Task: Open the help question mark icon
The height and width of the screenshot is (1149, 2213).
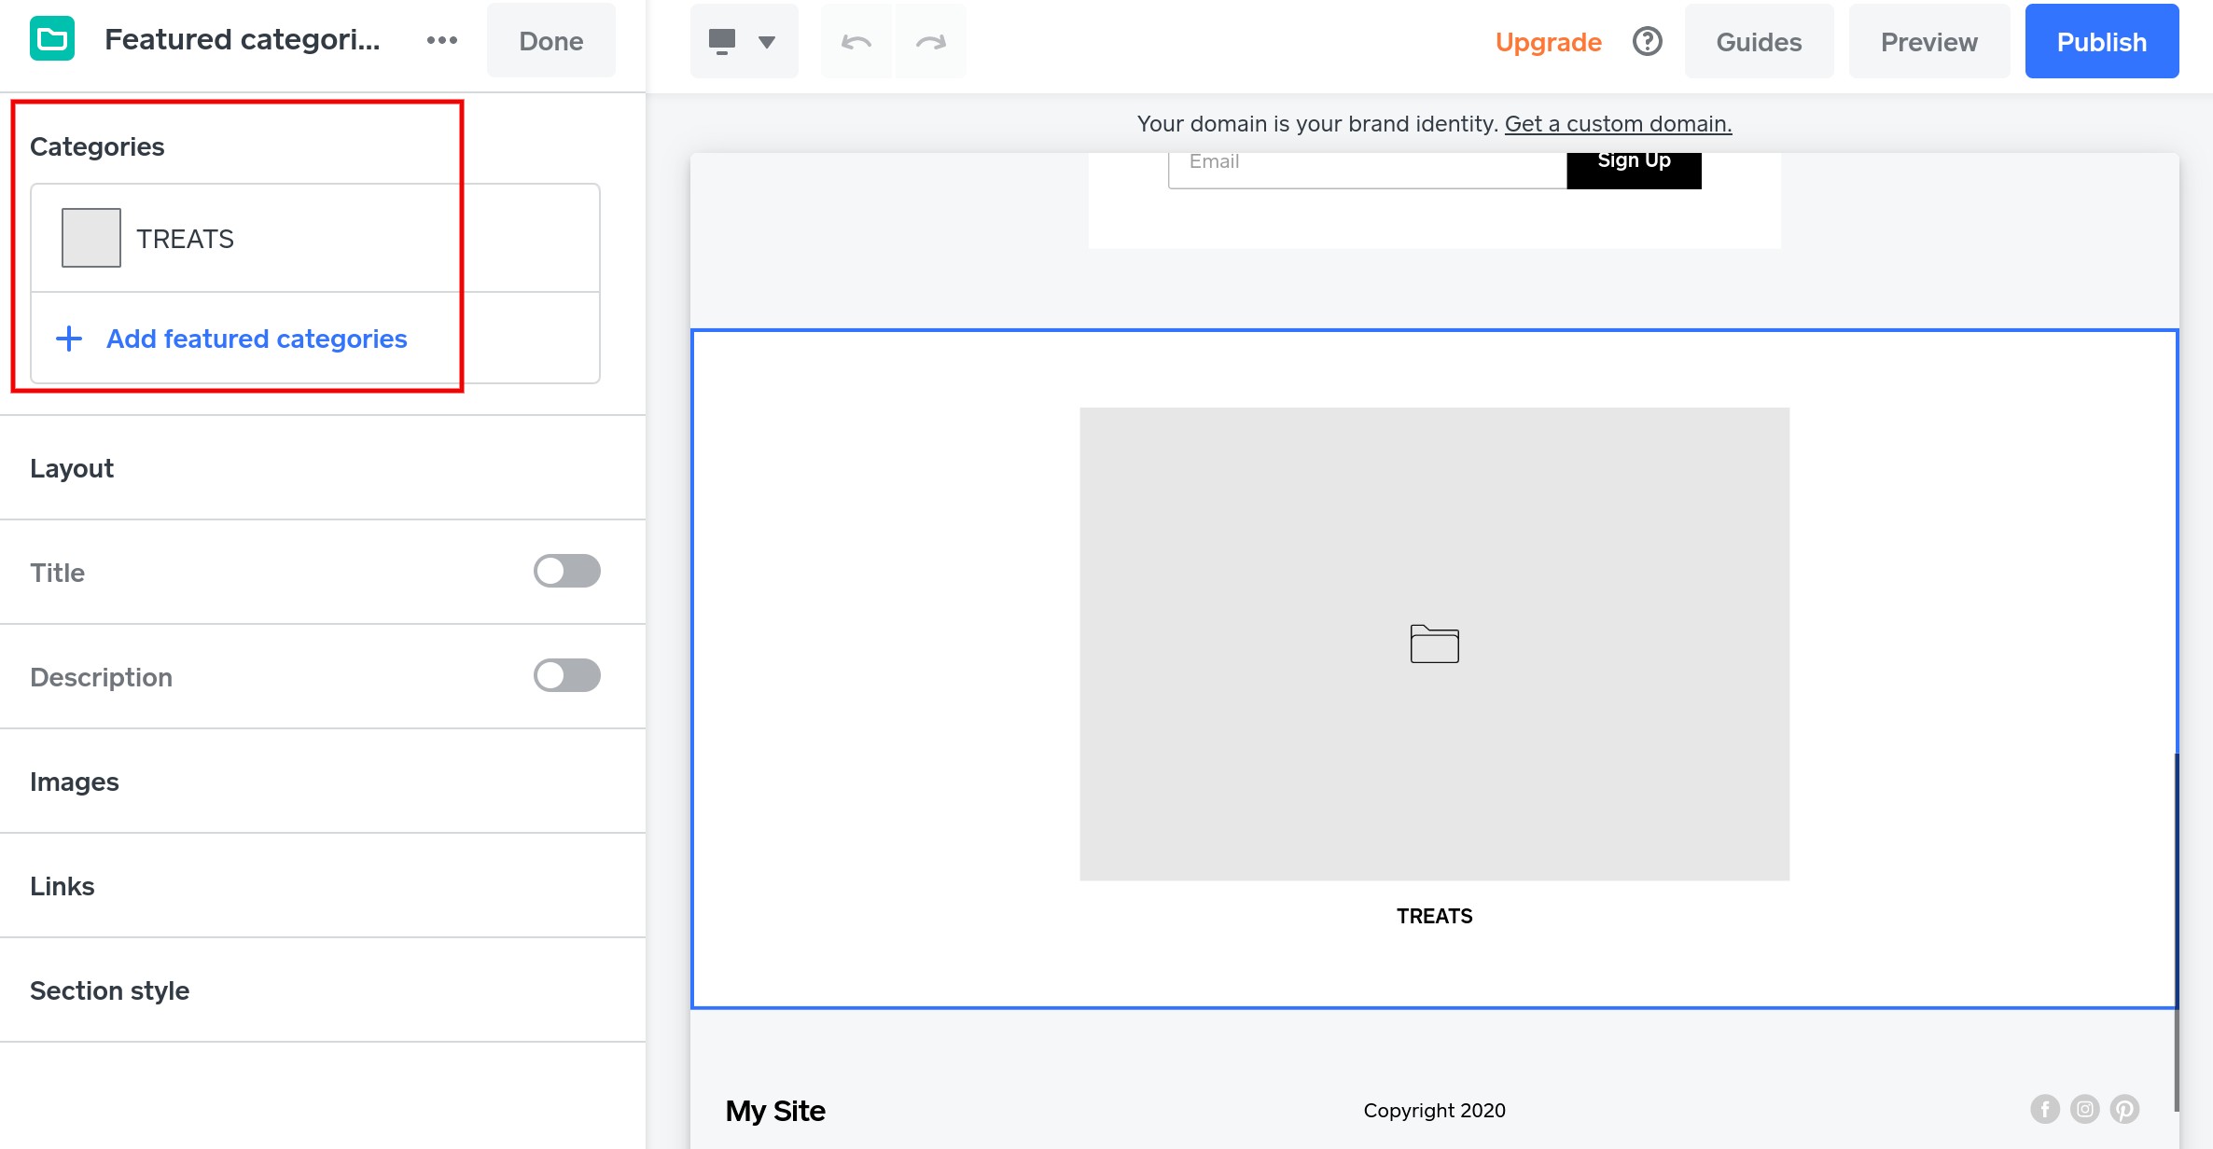Action: [1647, 42]
